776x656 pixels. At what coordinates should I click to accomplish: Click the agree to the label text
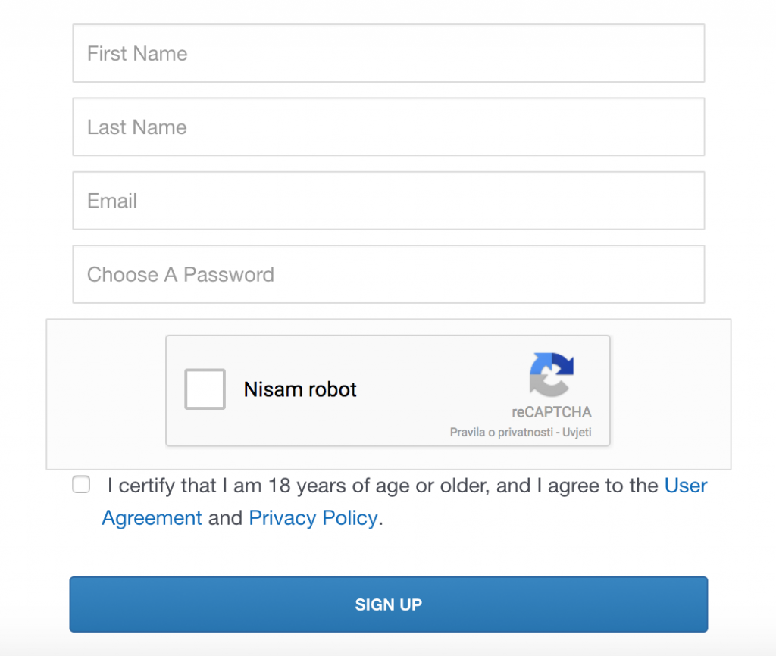click(602, 486)
